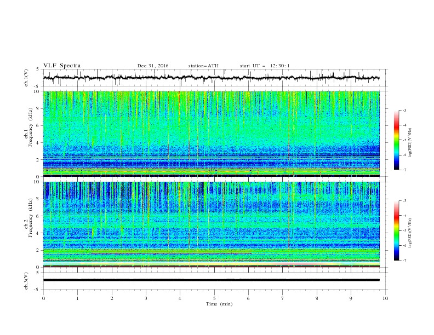Screen dimensions: 434x335
Task: Click time axis tick label "7"
Action: pos(283,298)
